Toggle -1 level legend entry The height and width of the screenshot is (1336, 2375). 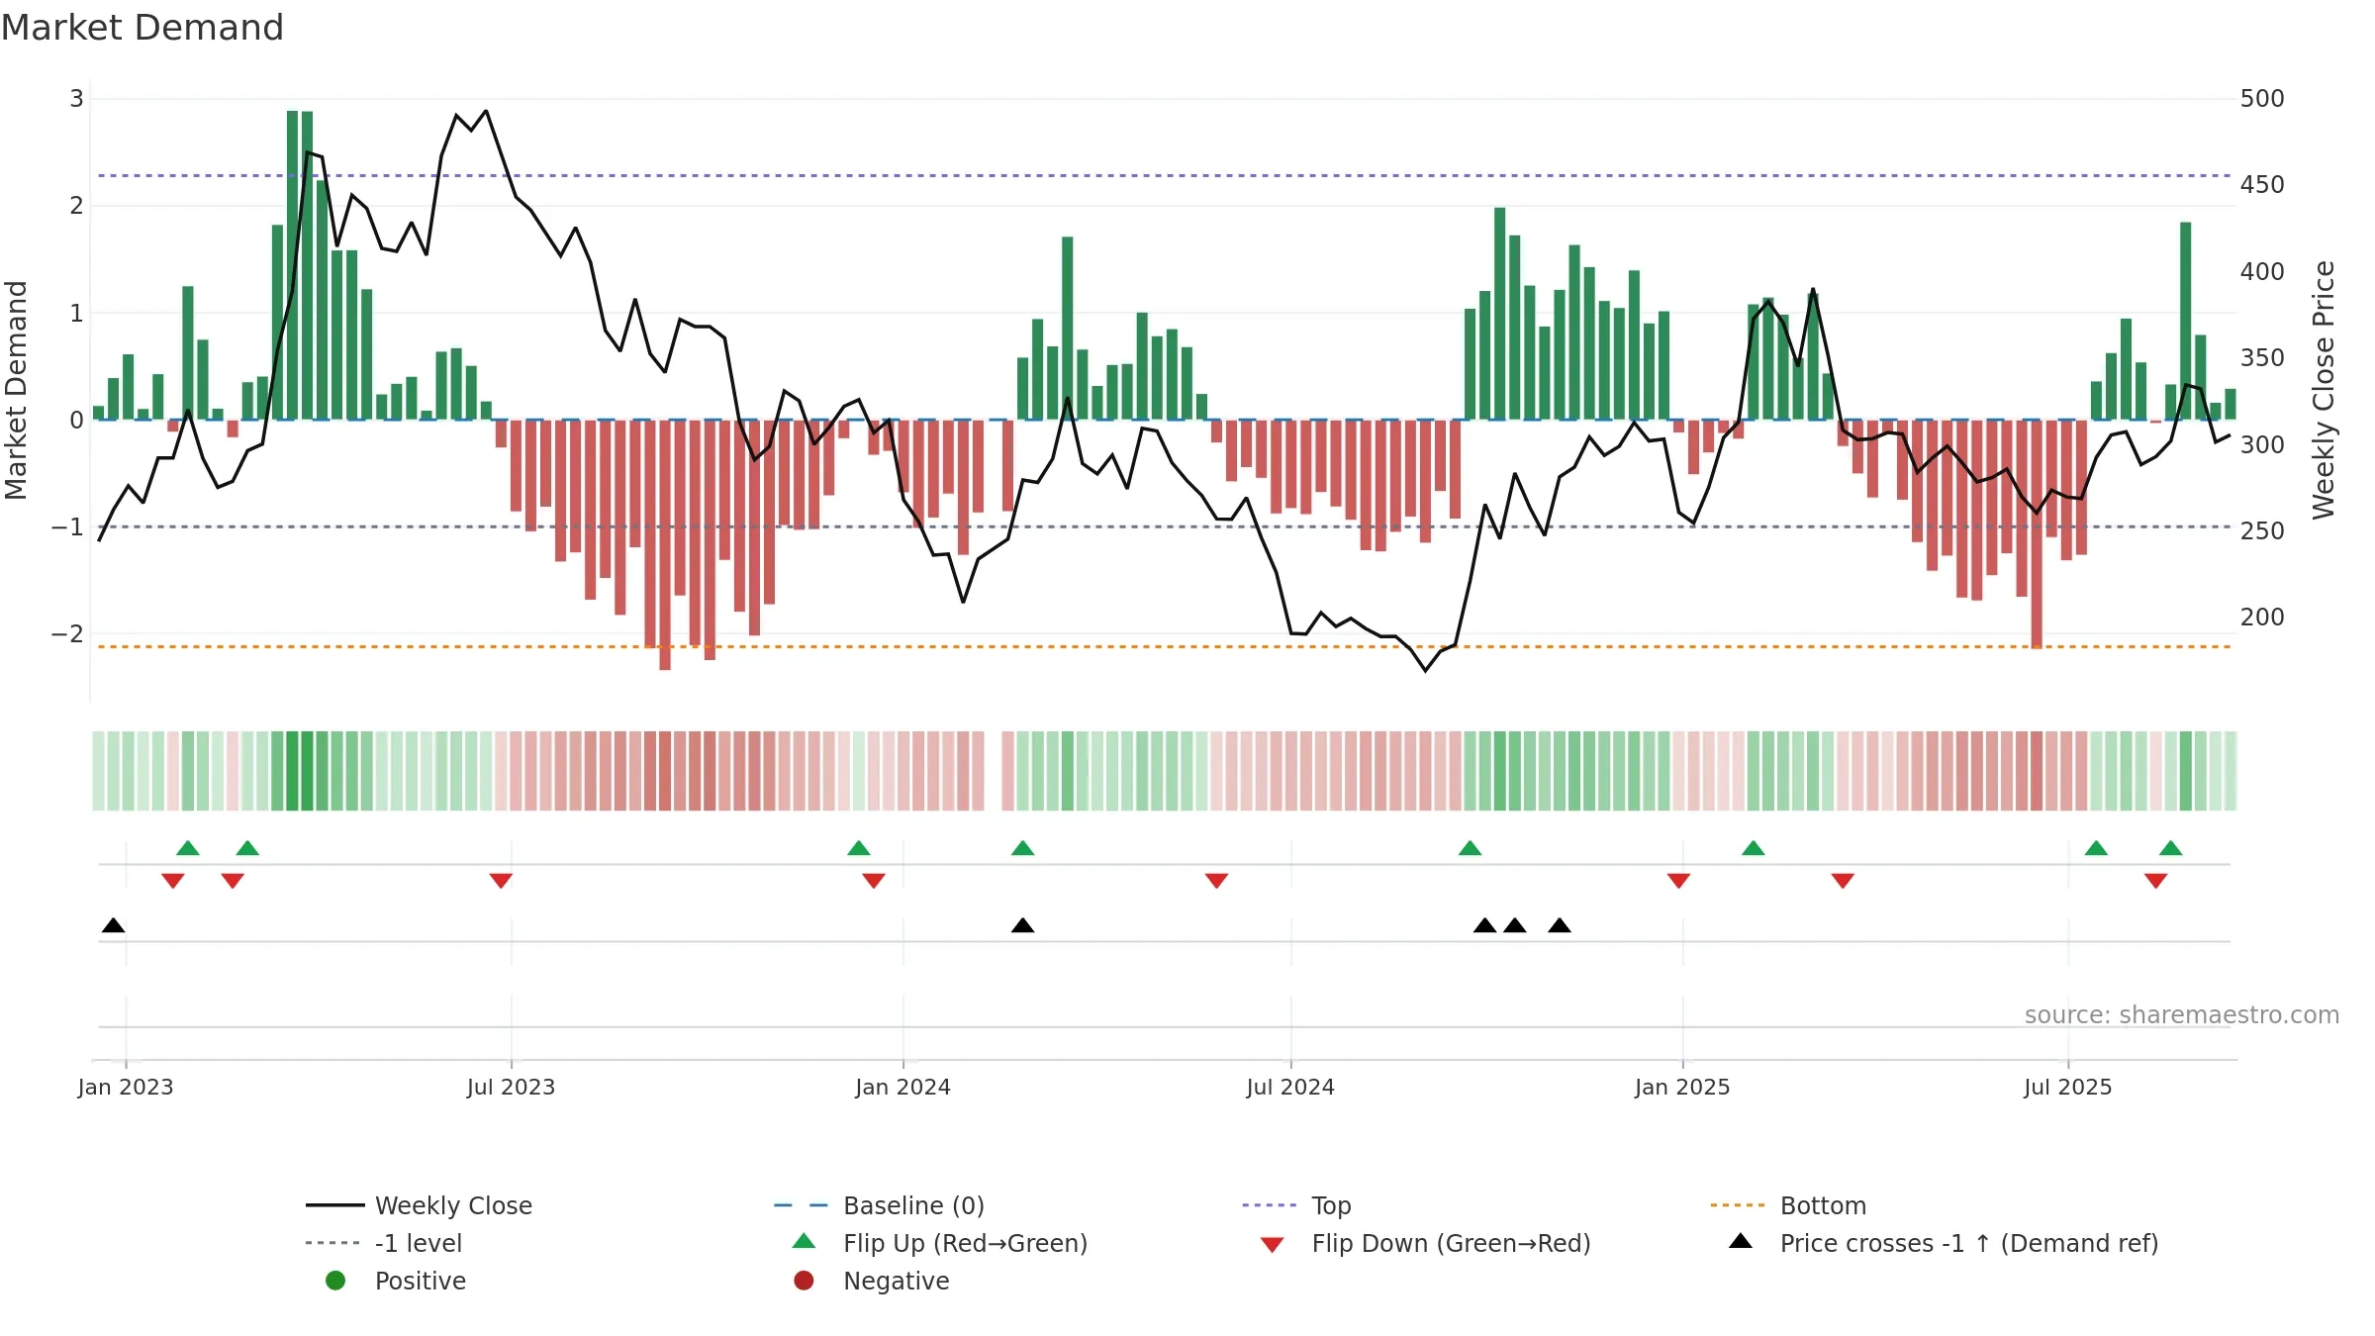(x=384, y=1243)
